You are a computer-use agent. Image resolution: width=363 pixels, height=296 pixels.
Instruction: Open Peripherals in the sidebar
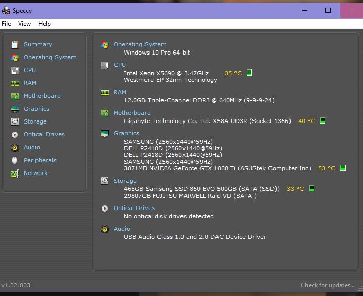40,160
